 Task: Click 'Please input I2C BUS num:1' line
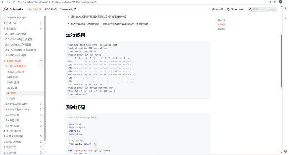(x=85, y=55)
